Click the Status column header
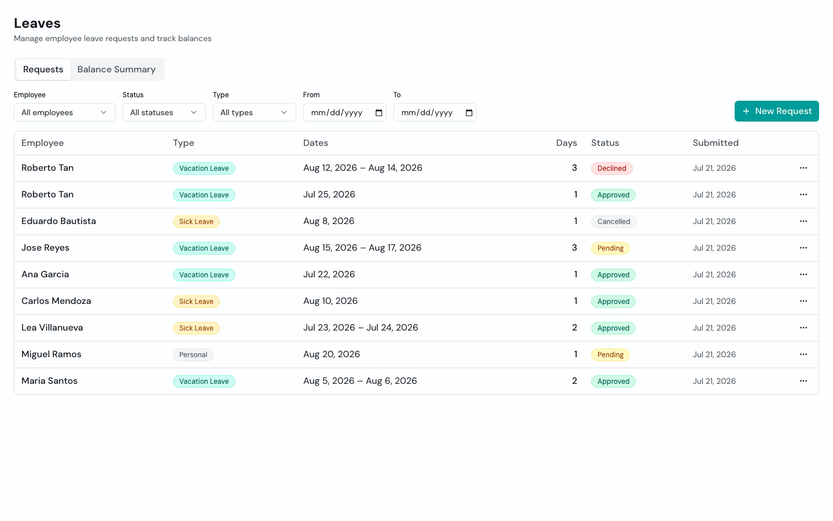 [x=605, y=143]
